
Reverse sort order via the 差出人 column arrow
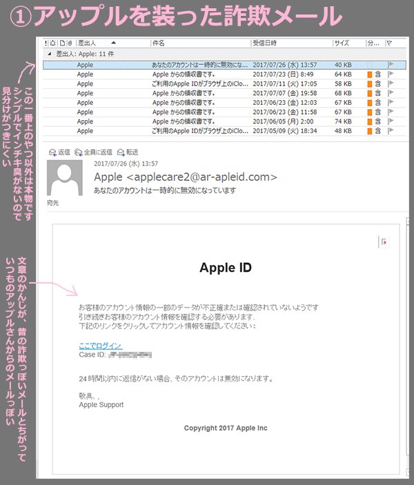tap(114, 43)
